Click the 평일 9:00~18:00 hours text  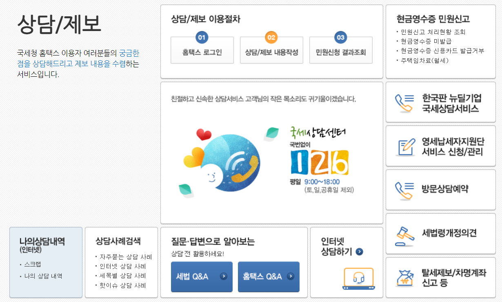click(x=315, y=182)
